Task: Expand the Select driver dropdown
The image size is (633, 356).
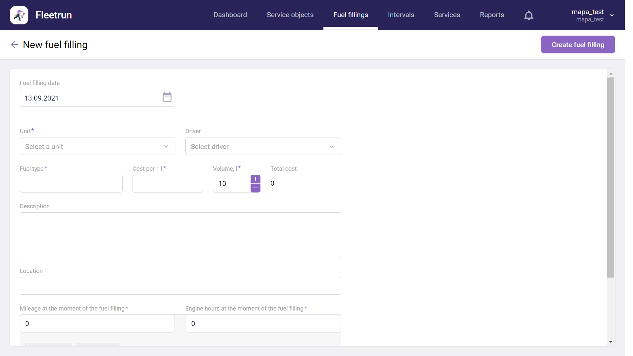Action: tap(263, 146)
